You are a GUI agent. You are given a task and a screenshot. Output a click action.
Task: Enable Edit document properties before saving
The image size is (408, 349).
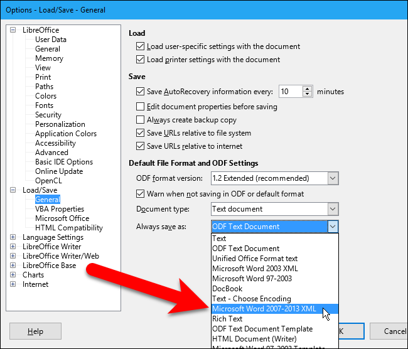click(x=140, y=107)
